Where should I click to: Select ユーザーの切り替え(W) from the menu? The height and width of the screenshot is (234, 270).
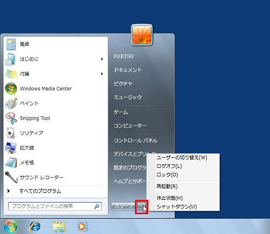click(x=182, y=157)
